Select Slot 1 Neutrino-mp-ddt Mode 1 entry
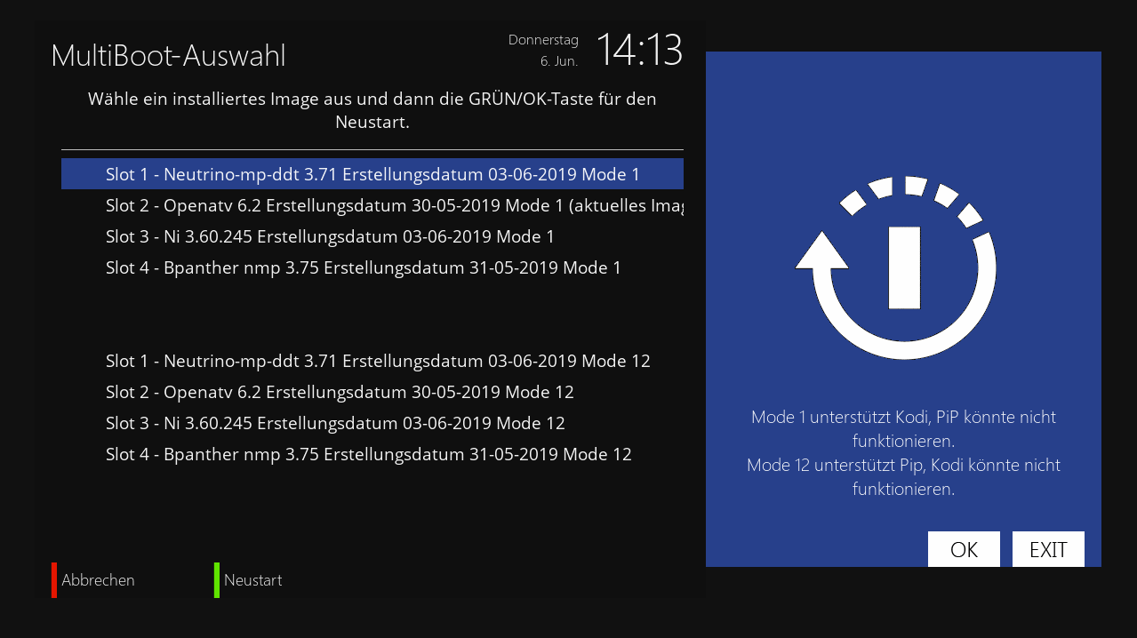The image size is (1137, 638). click(372, 174)
